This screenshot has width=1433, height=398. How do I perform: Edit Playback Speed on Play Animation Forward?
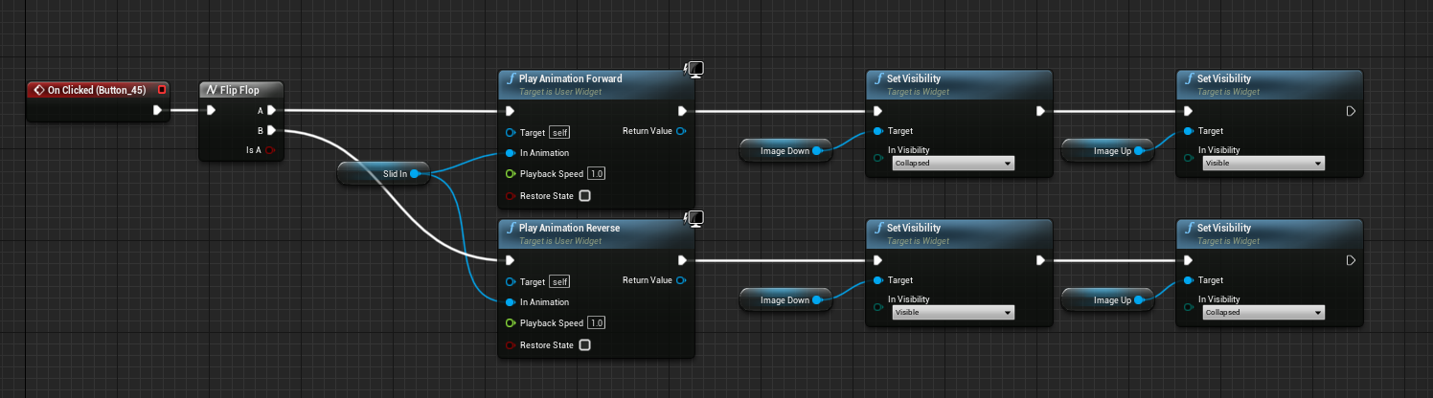[596, 174]
